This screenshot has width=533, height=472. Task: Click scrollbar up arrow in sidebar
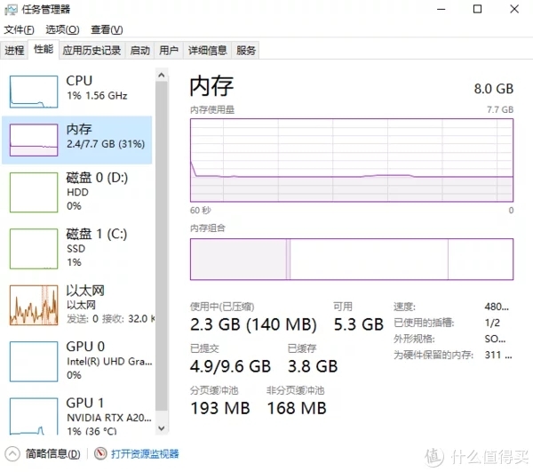[162, 75]
